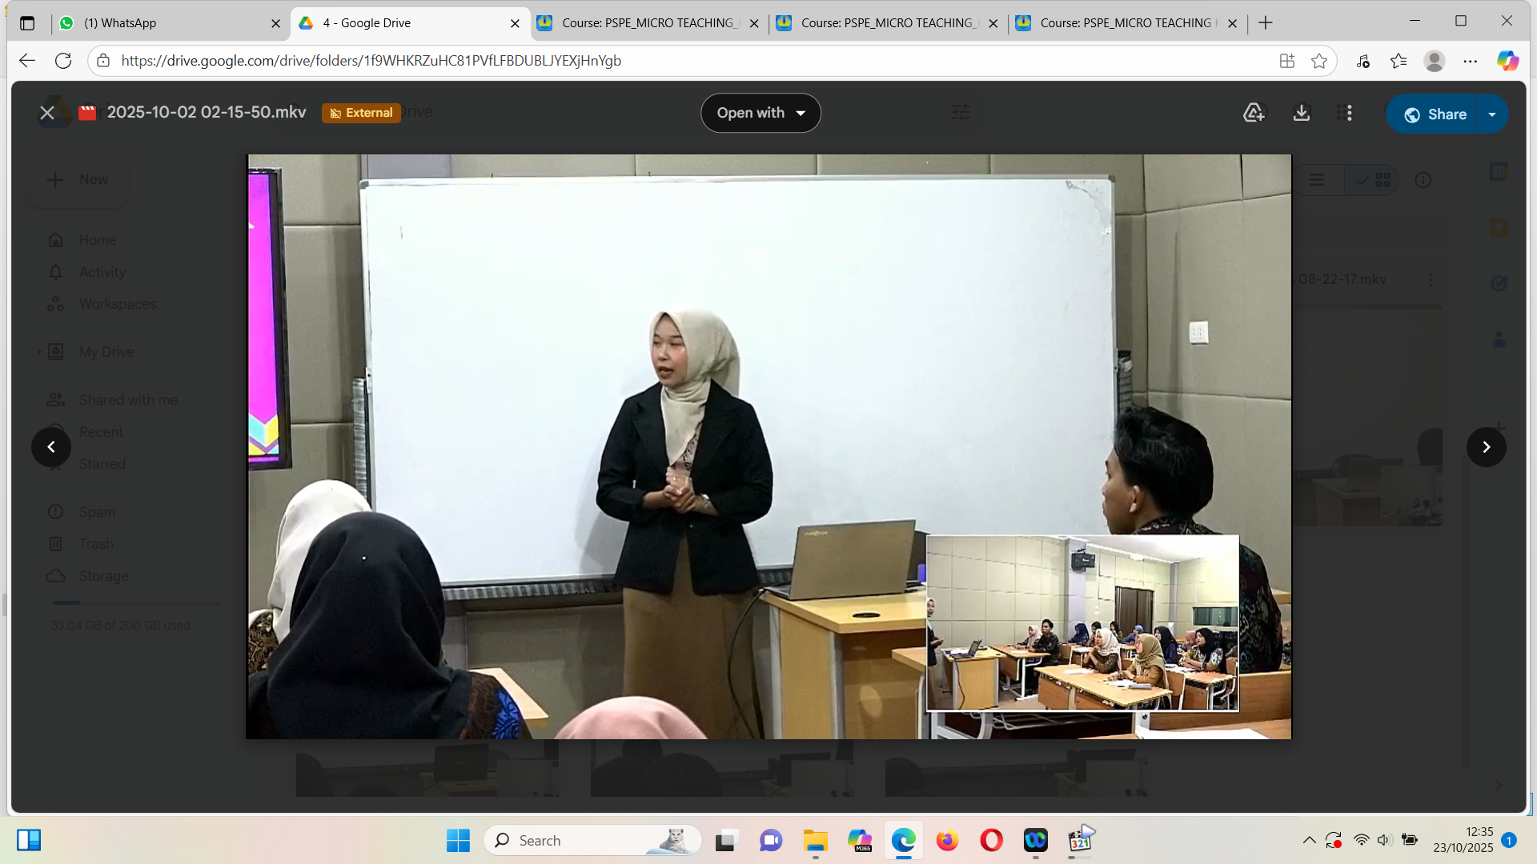
Task: Go to previous file with left arrow
Action: tap(51, 447)
